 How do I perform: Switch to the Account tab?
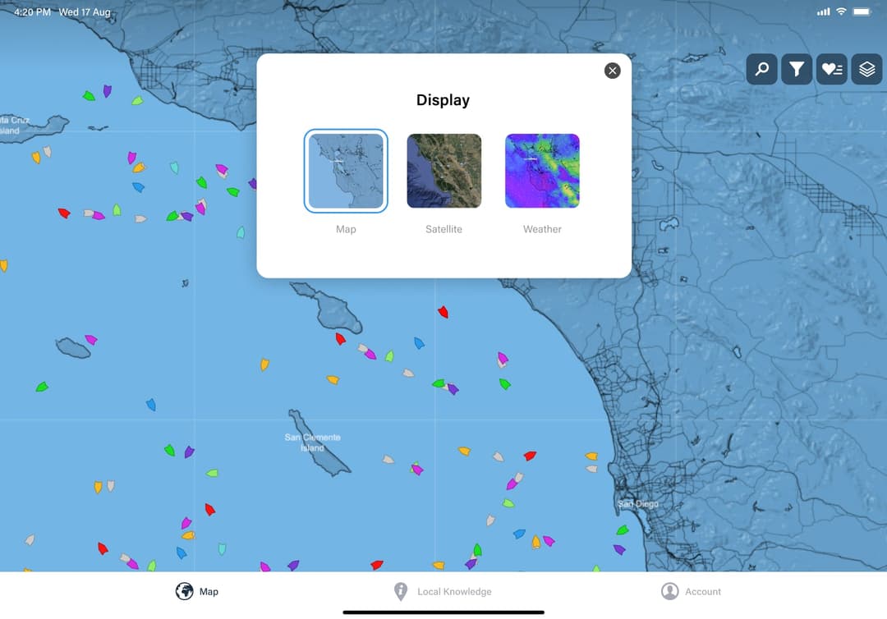[x=692, y=590]
